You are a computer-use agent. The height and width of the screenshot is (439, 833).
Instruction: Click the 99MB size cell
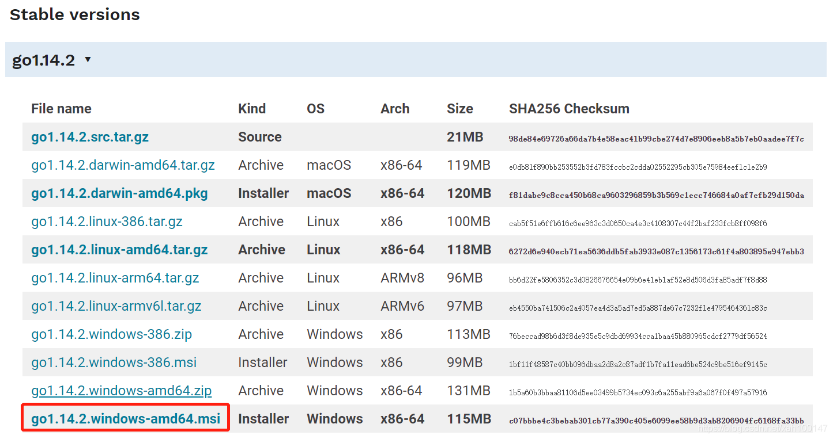[465, 362]
